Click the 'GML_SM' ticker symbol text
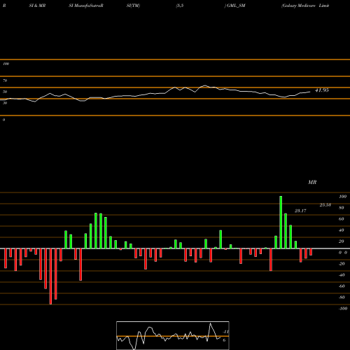 (236, 6)
